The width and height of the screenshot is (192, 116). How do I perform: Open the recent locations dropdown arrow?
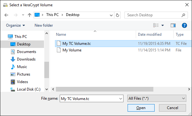coord(23,15)
